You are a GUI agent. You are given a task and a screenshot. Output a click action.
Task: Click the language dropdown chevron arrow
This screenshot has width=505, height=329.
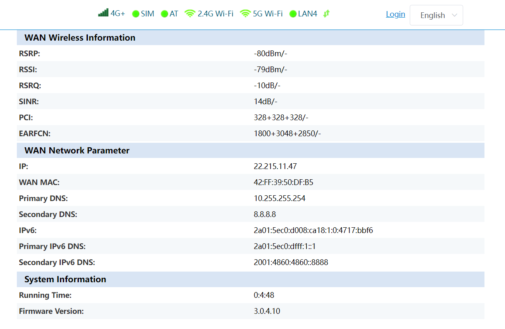click(454, 15)
